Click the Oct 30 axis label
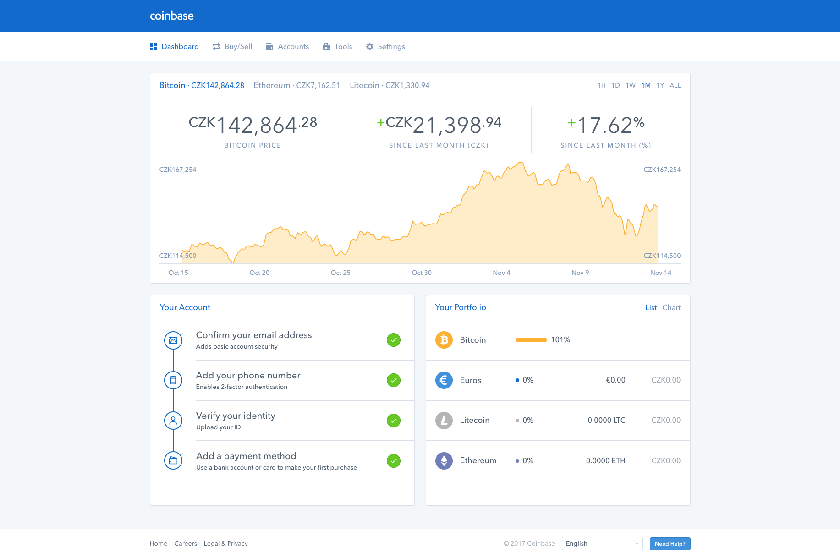The width and height of the screenshot is (840, 558). pyautogui.click(x=422, y=273)
